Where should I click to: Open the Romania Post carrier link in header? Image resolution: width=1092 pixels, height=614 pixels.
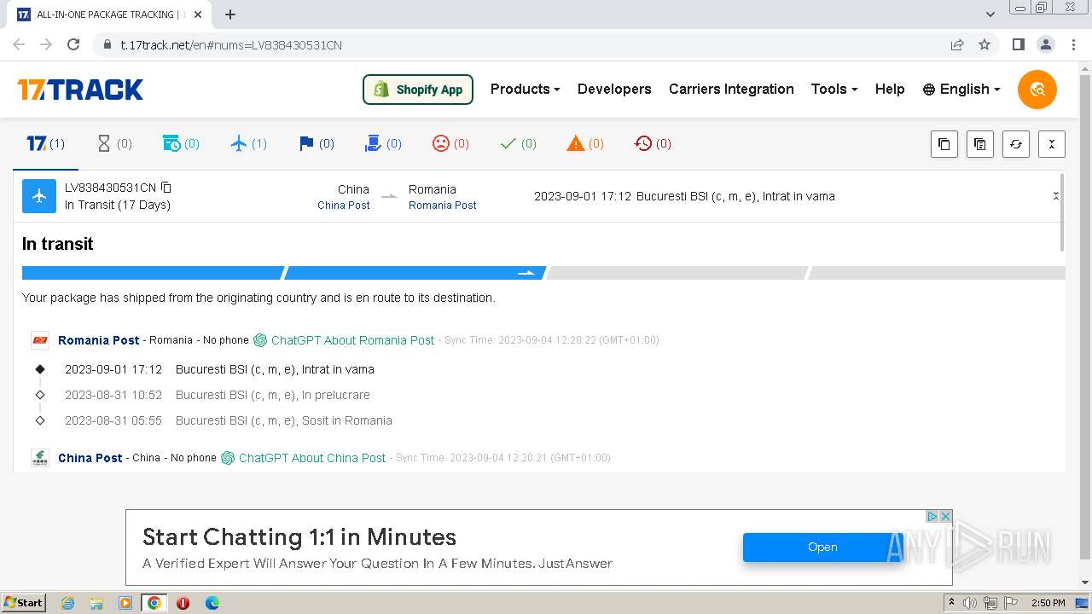click(442, 206)
